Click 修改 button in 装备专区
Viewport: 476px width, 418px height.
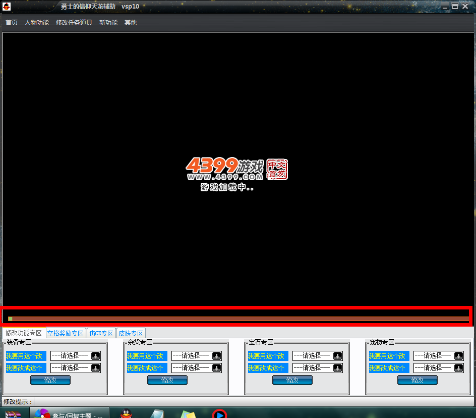tap(50, 380)
